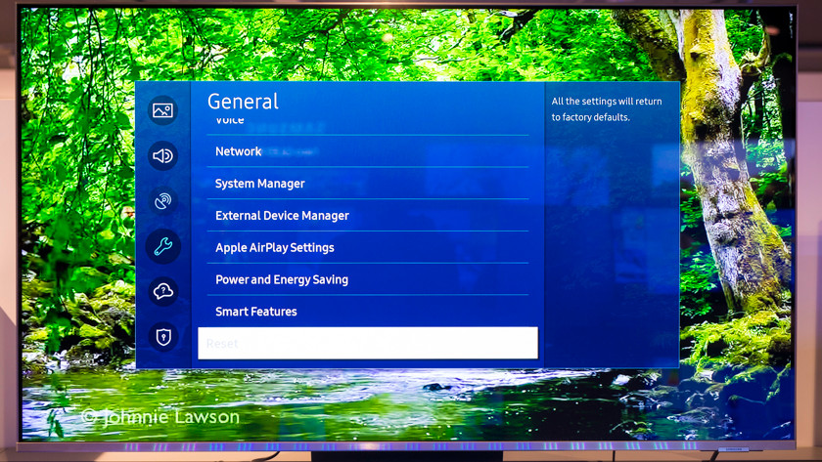This screenshot has height=462, width=822.
Task: Open System Manager settings
Action: pyautogui.click(x=260, y=184)
